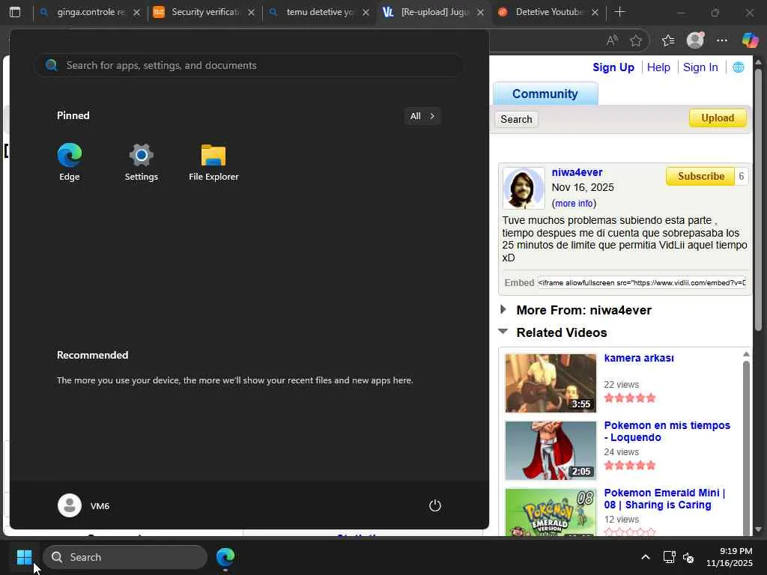Open Pokemon Emerald Mini 08 link
The width and height of the screenshot is (767, 575).
tap(664, 499)
